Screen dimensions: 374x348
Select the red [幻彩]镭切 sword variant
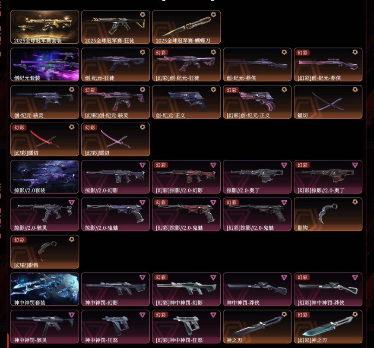point(44,139)
